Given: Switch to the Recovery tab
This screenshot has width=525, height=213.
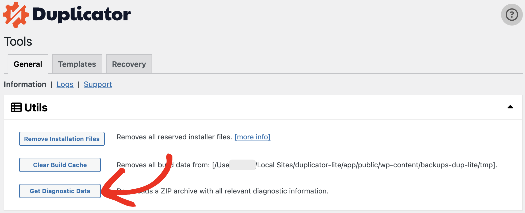Looking at the screenshot, I should coord(129,64).
